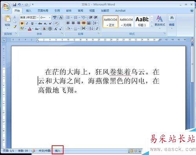Viewport: 196px width, 155px height.
Task: Toggle 插入 insert/overtype mode in status bar
Action: tap(58, 151)
